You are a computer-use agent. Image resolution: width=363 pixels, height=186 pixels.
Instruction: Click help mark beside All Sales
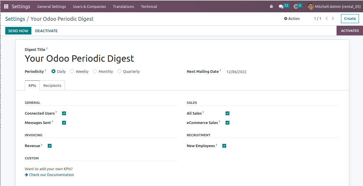click(203, 112)
